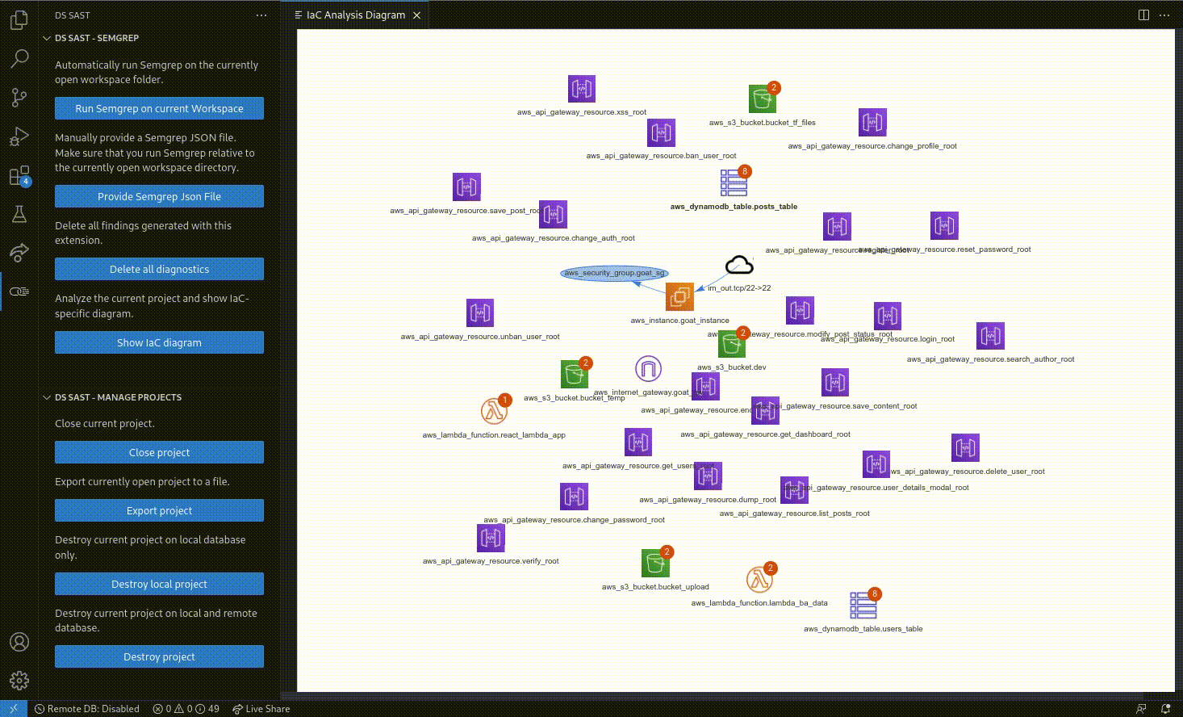Select the aws_security_group.goat_sg ellipse node
1183x717 pixels.
click(x=615, y=273)
